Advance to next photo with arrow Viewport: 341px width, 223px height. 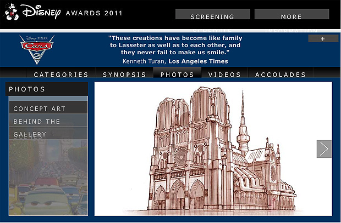point(324,149)
